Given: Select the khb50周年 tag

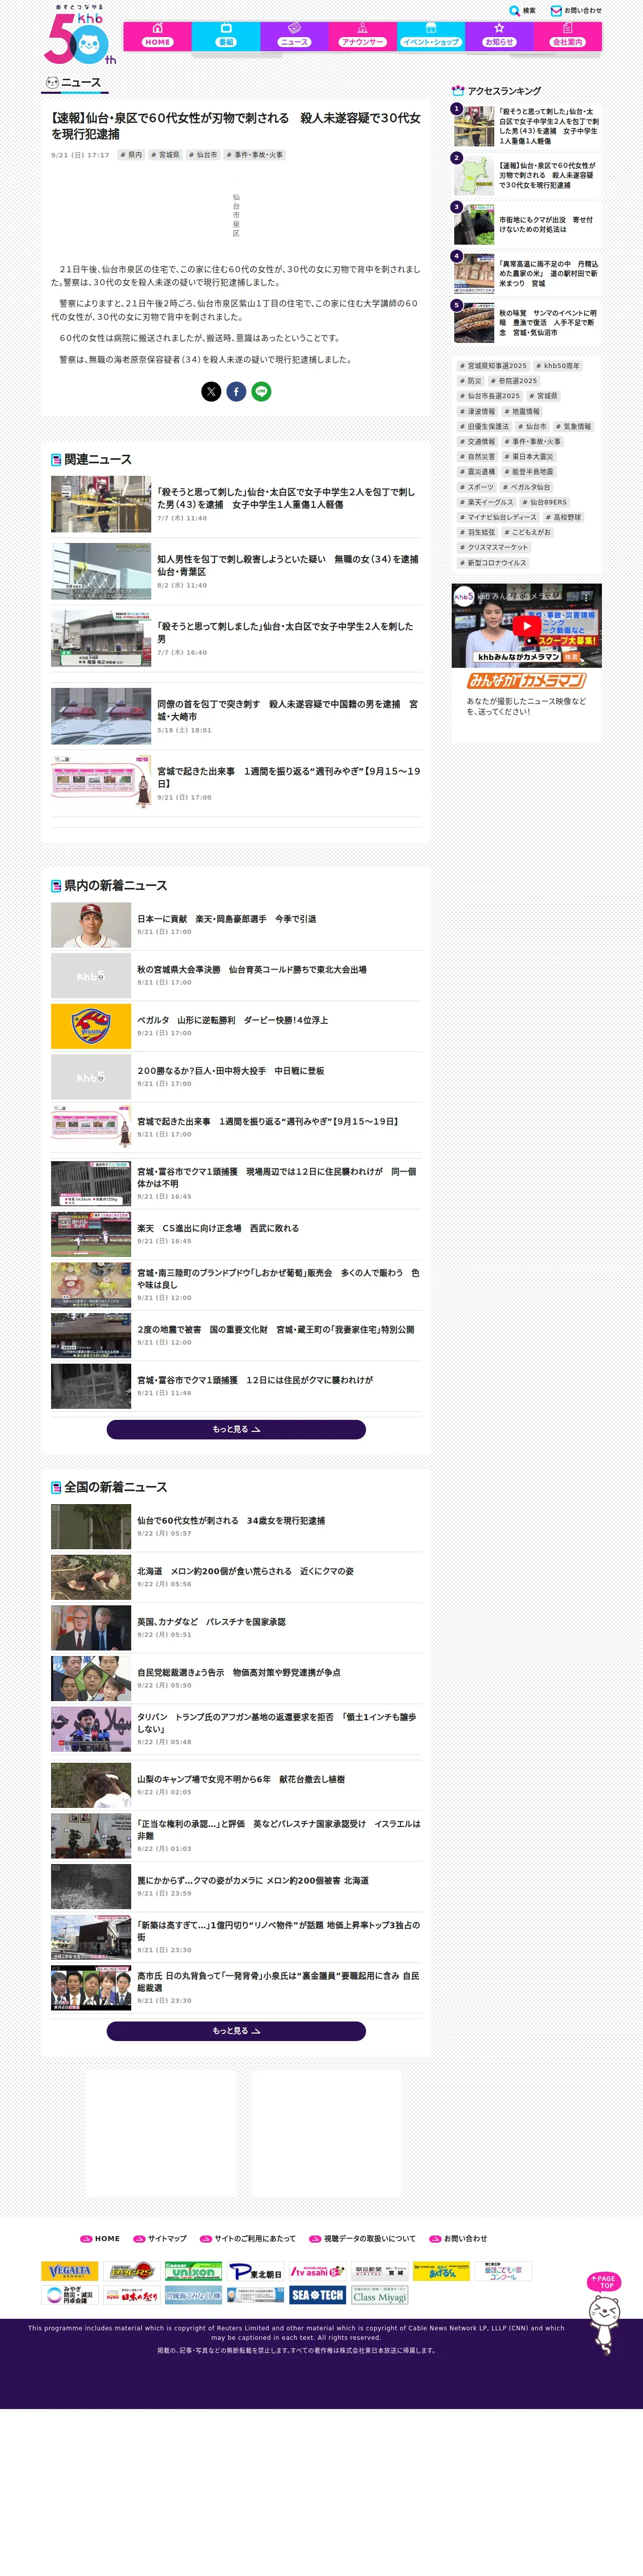Looking at the screenshot, I should click(557, 366).
